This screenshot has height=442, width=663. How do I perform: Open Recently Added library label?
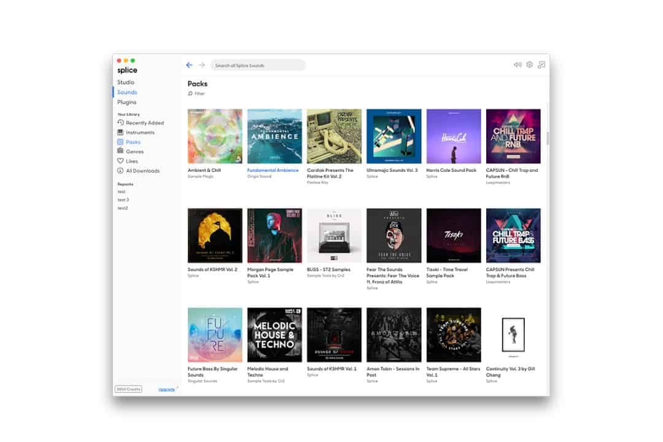tap(145, 123)
